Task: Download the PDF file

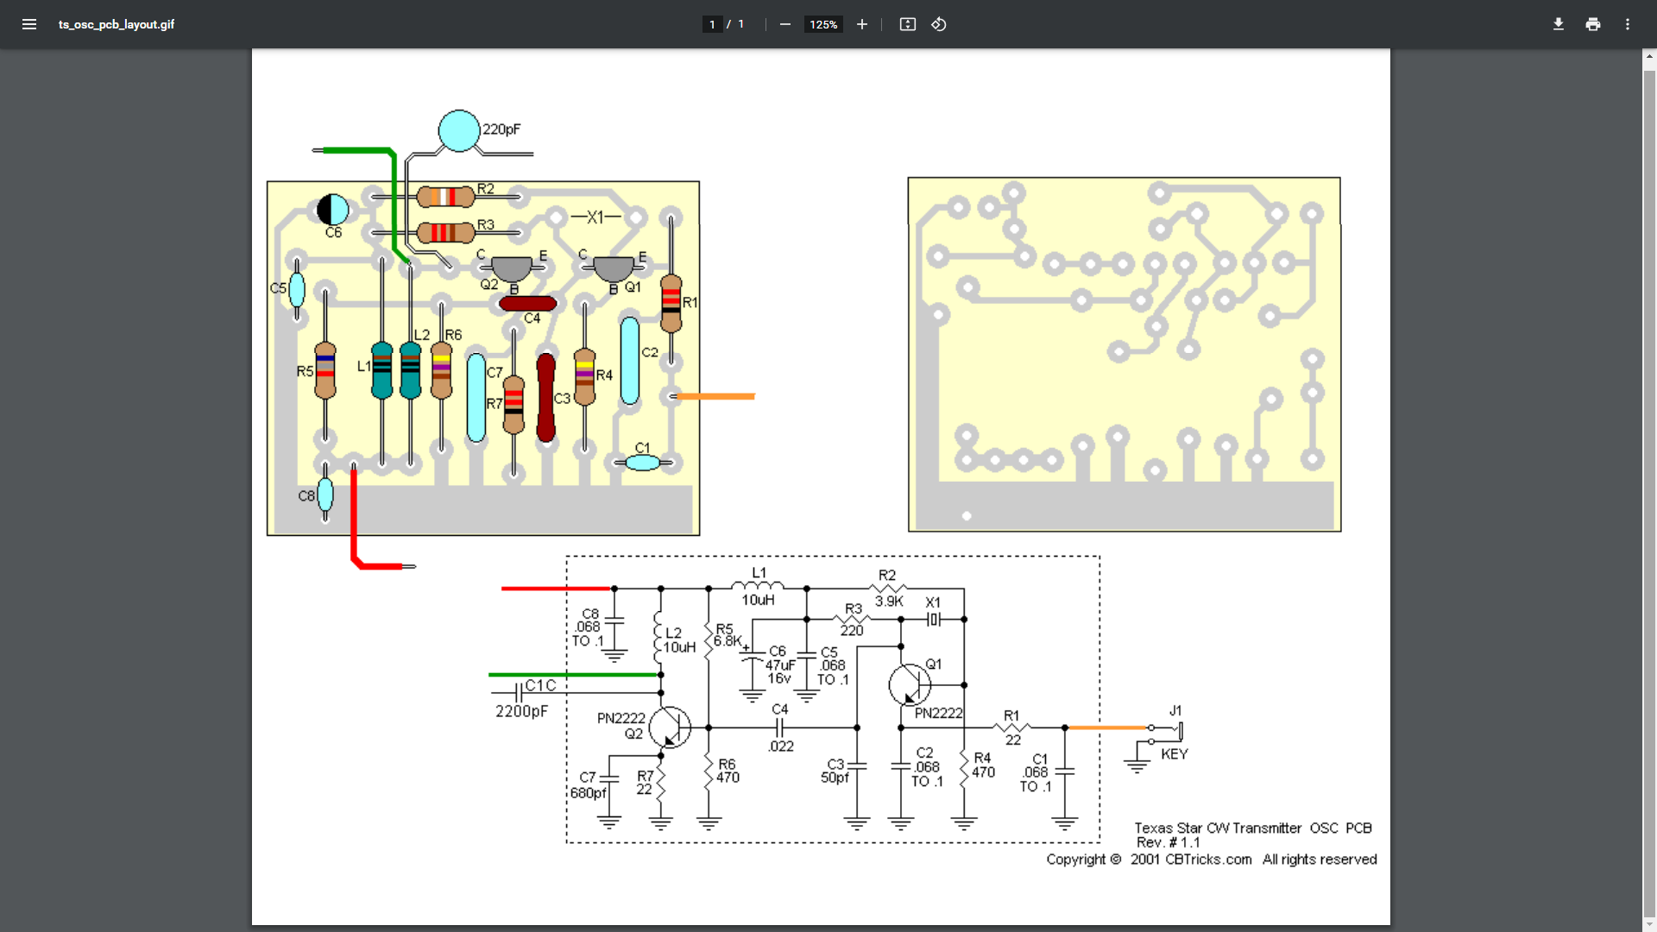Action: click(1558, 24)
